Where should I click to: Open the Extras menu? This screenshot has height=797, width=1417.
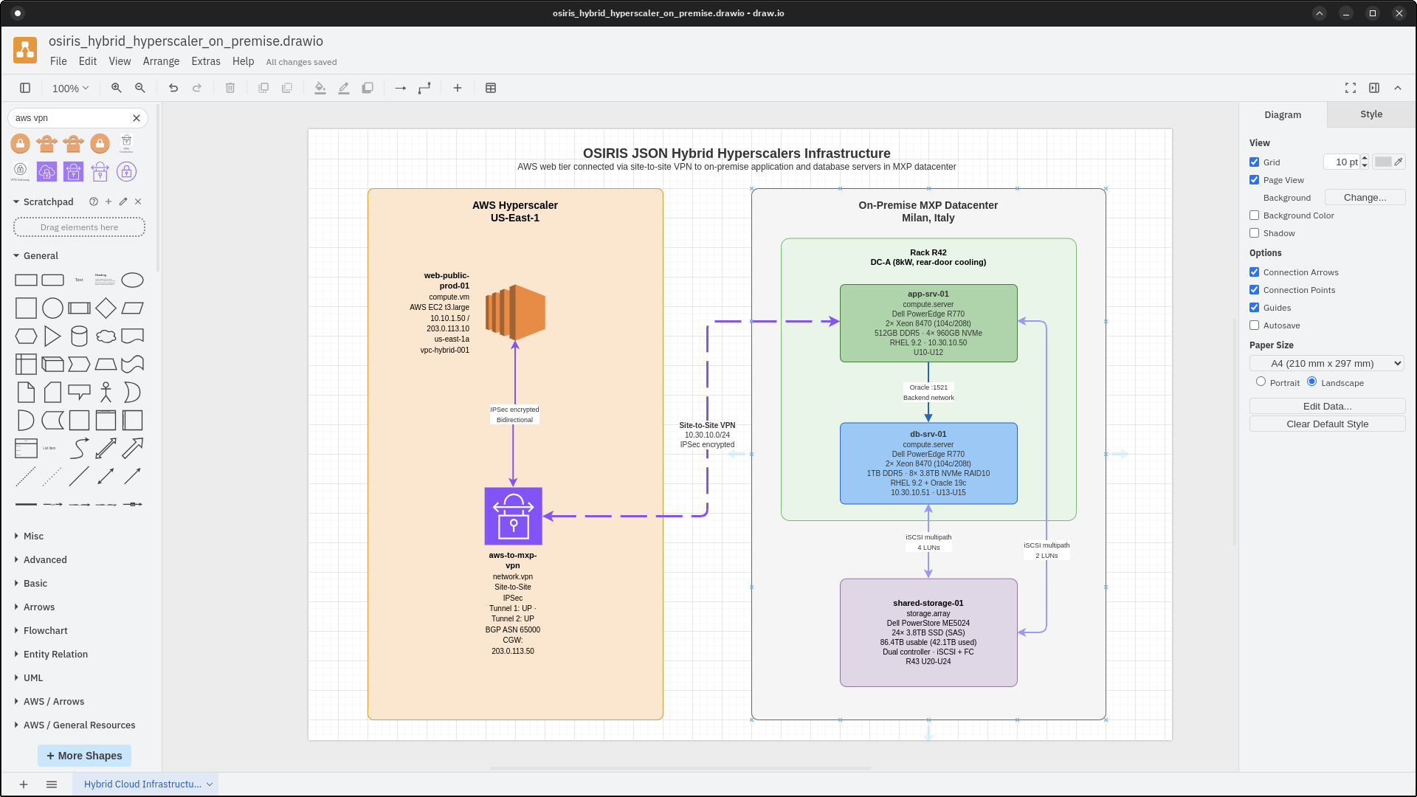(206, 61)
